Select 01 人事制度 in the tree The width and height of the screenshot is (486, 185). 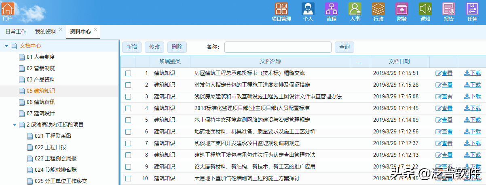[x=40, y=57]
